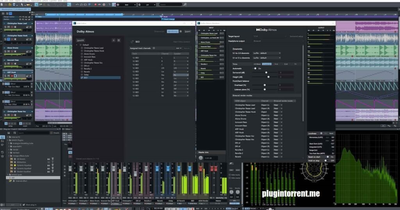This screenshot has height=210, width=400.
Task: Click the Chord change marker on timeline
Action: pos(168,19)
